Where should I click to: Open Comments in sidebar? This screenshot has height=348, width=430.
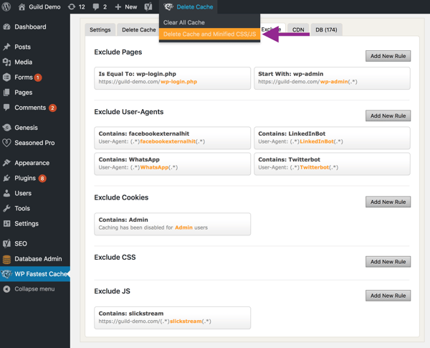pos(30,108)
